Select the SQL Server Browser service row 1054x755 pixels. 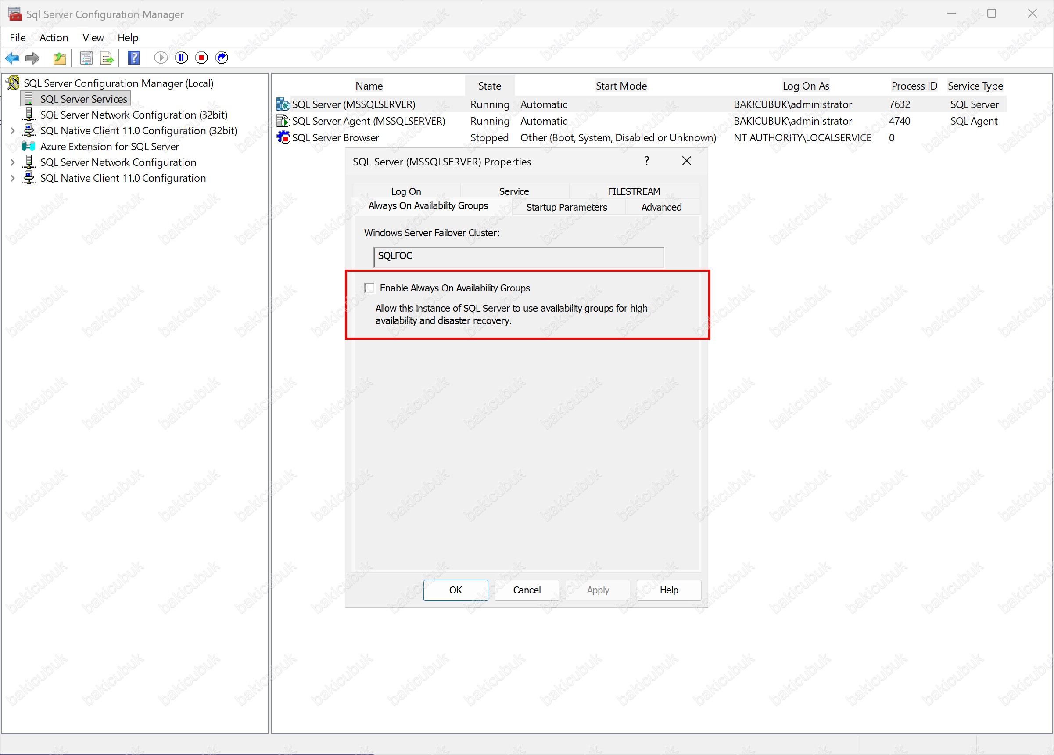336,137
